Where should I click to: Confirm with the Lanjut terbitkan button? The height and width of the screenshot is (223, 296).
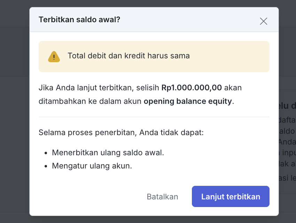coord(231,197)
